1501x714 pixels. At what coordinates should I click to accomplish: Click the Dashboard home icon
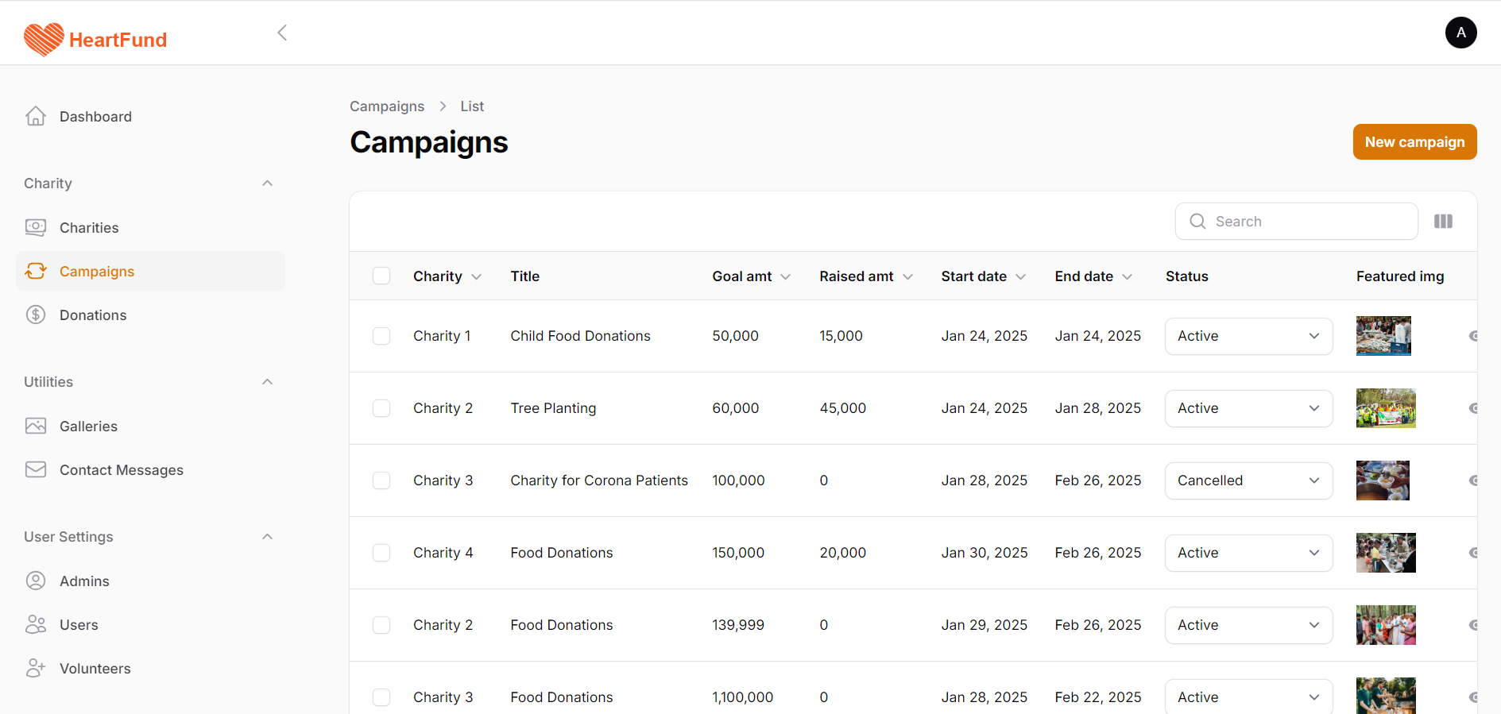click(x=36, y=117)
